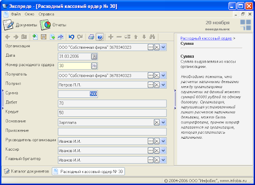
Task: Click the blue arrow export icon
Action: (x=61, y=37)
